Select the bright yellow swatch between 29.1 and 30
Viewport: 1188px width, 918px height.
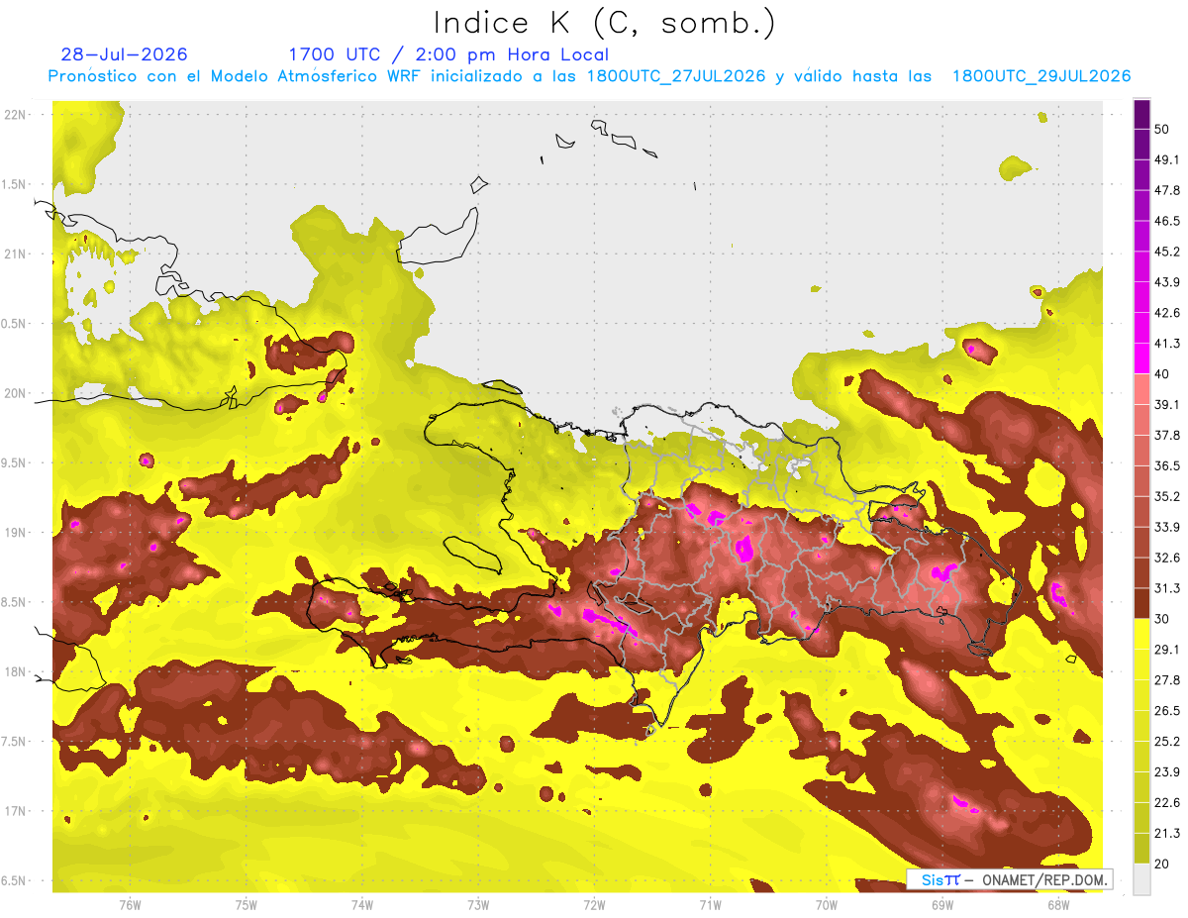click(1141, 634)
